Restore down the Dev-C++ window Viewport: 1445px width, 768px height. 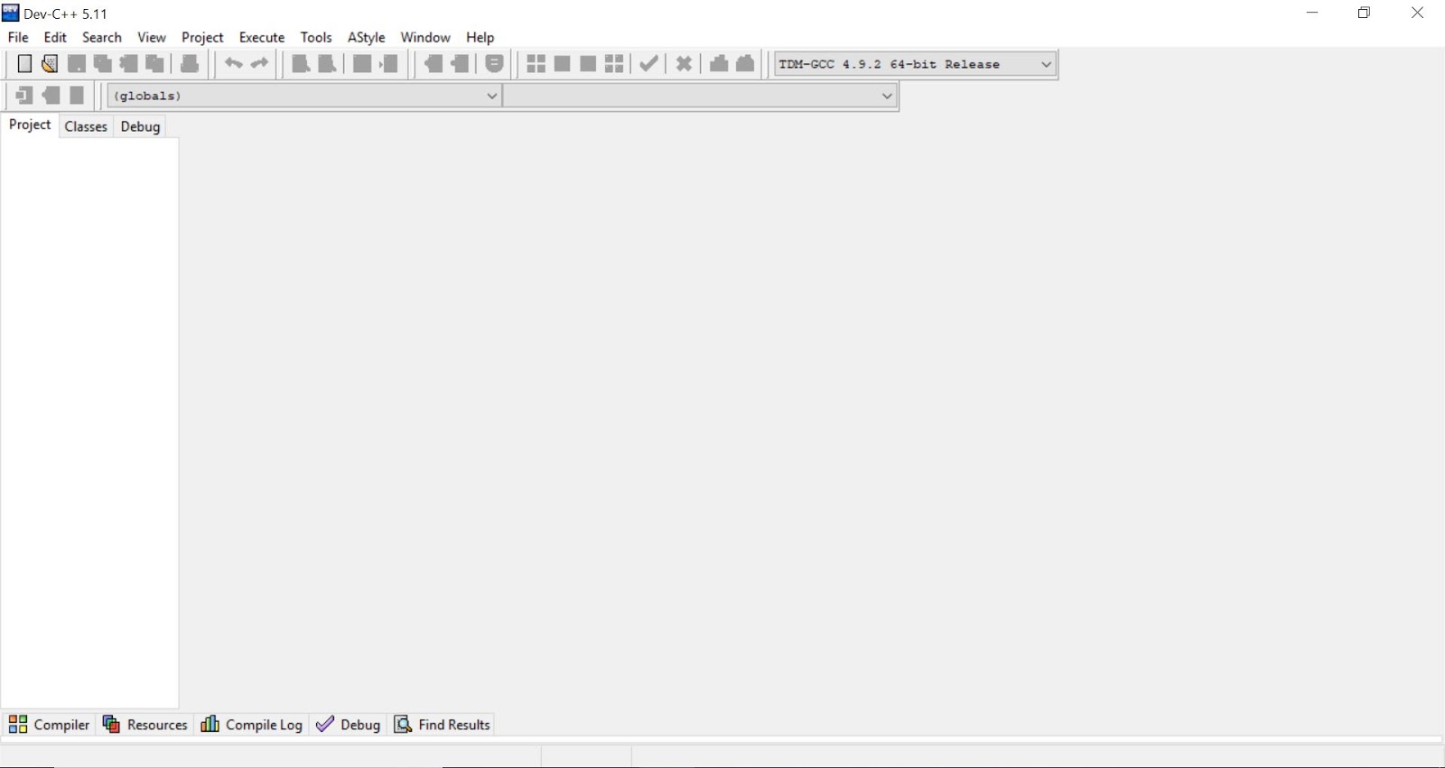[1365, 13]
